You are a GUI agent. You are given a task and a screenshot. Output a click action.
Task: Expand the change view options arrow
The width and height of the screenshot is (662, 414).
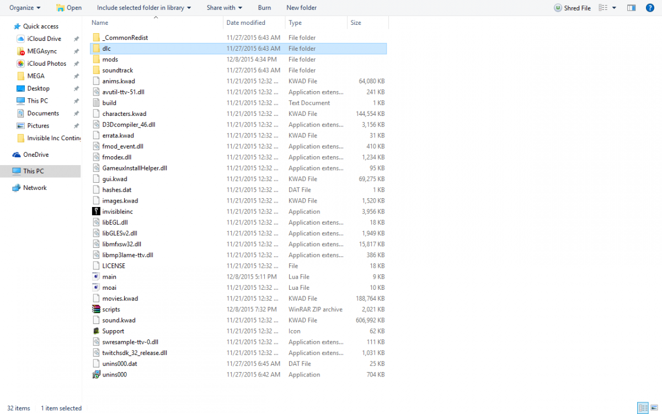pyautogui.click(x=614, y=8)
